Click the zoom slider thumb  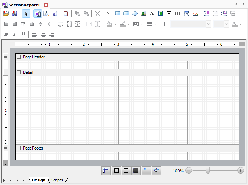pyautogui.click(x=208, y=170)
